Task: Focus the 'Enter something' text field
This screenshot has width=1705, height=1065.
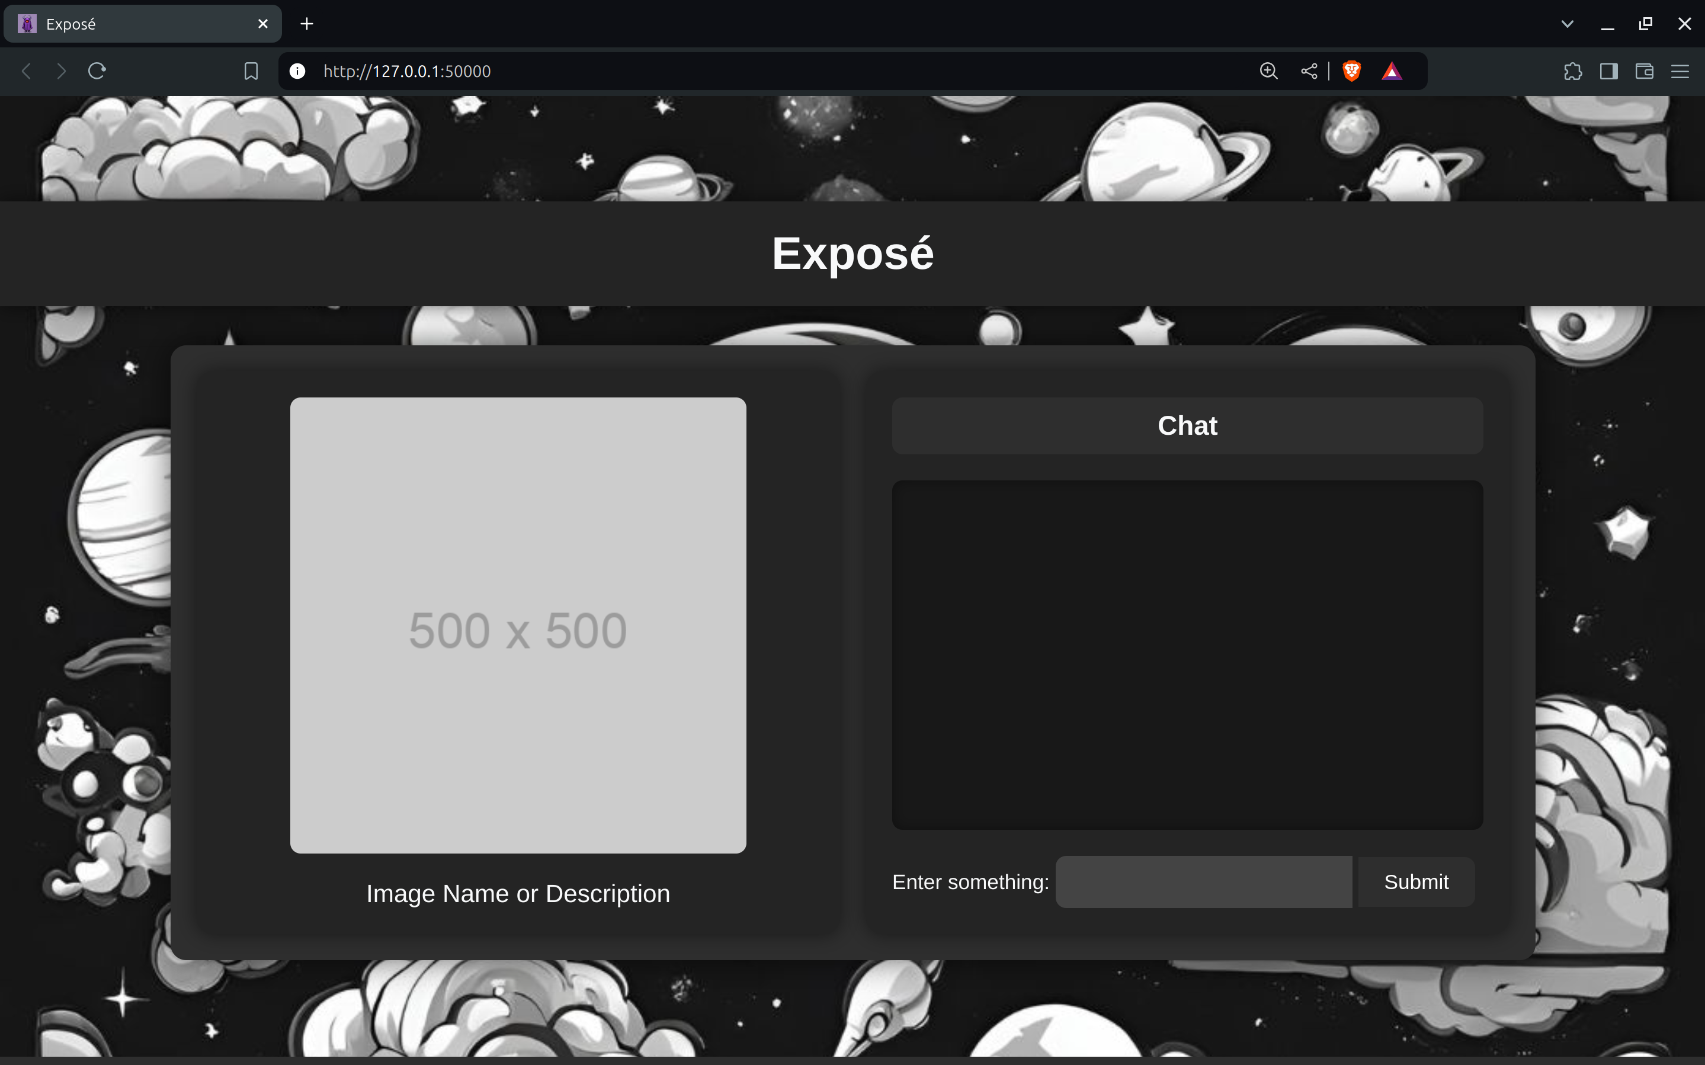Action: pos(1204,882)
